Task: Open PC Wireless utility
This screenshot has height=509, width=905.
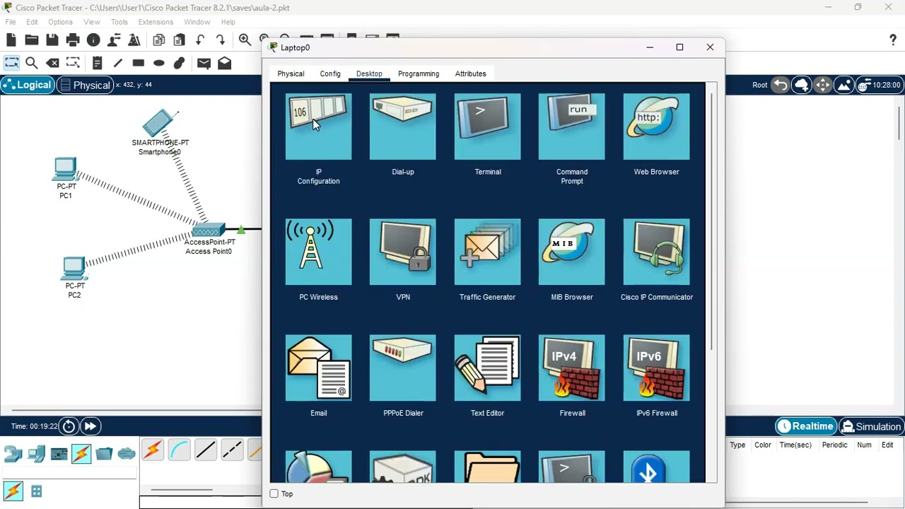Action: point(318,252)
